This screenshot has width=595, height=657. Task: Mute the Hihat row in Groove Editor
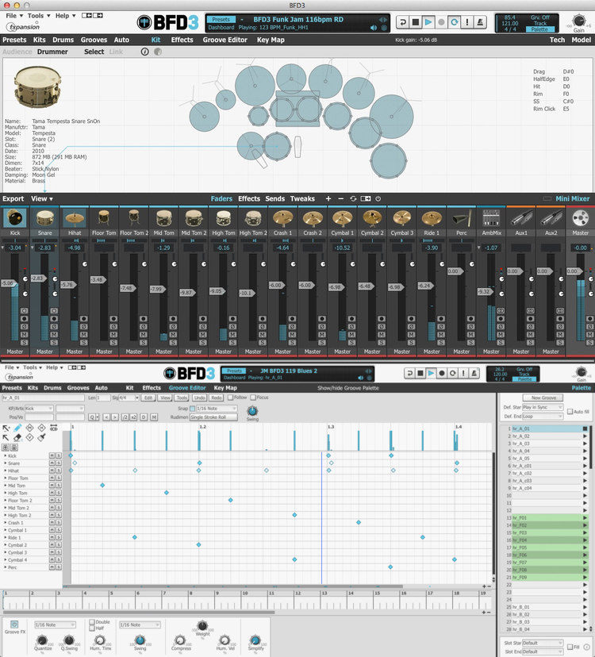(52, 471)
